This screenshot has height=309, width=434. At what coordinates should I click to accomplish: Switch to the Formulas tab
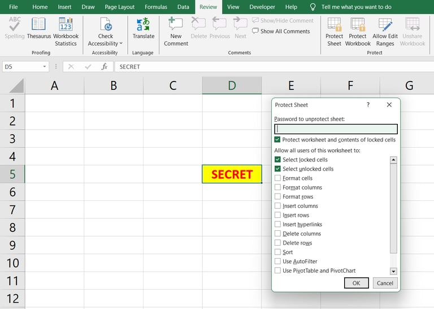[x=156, y=7]
